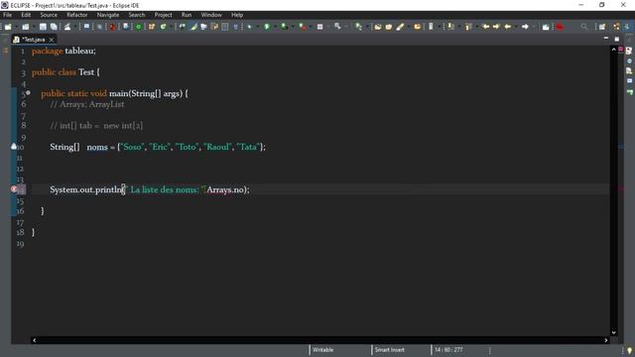Click the lightbulb tip icon in status bar
The width and height of the screenshot is (635, 357).
tap(629, 350)
